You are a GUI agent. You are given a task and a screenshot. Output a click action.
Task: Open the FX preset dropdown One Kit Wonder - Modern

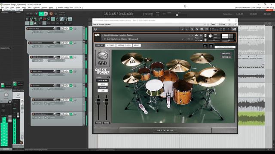pos(149,24)
